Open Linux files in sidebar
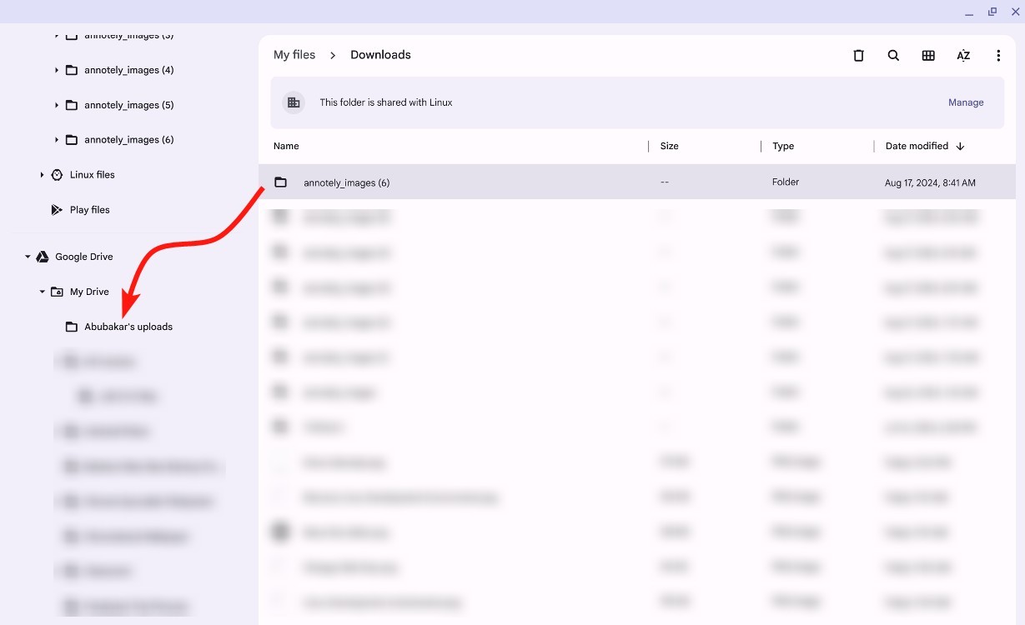Screen dimensions: 1025x625 (x=93, y=175)
